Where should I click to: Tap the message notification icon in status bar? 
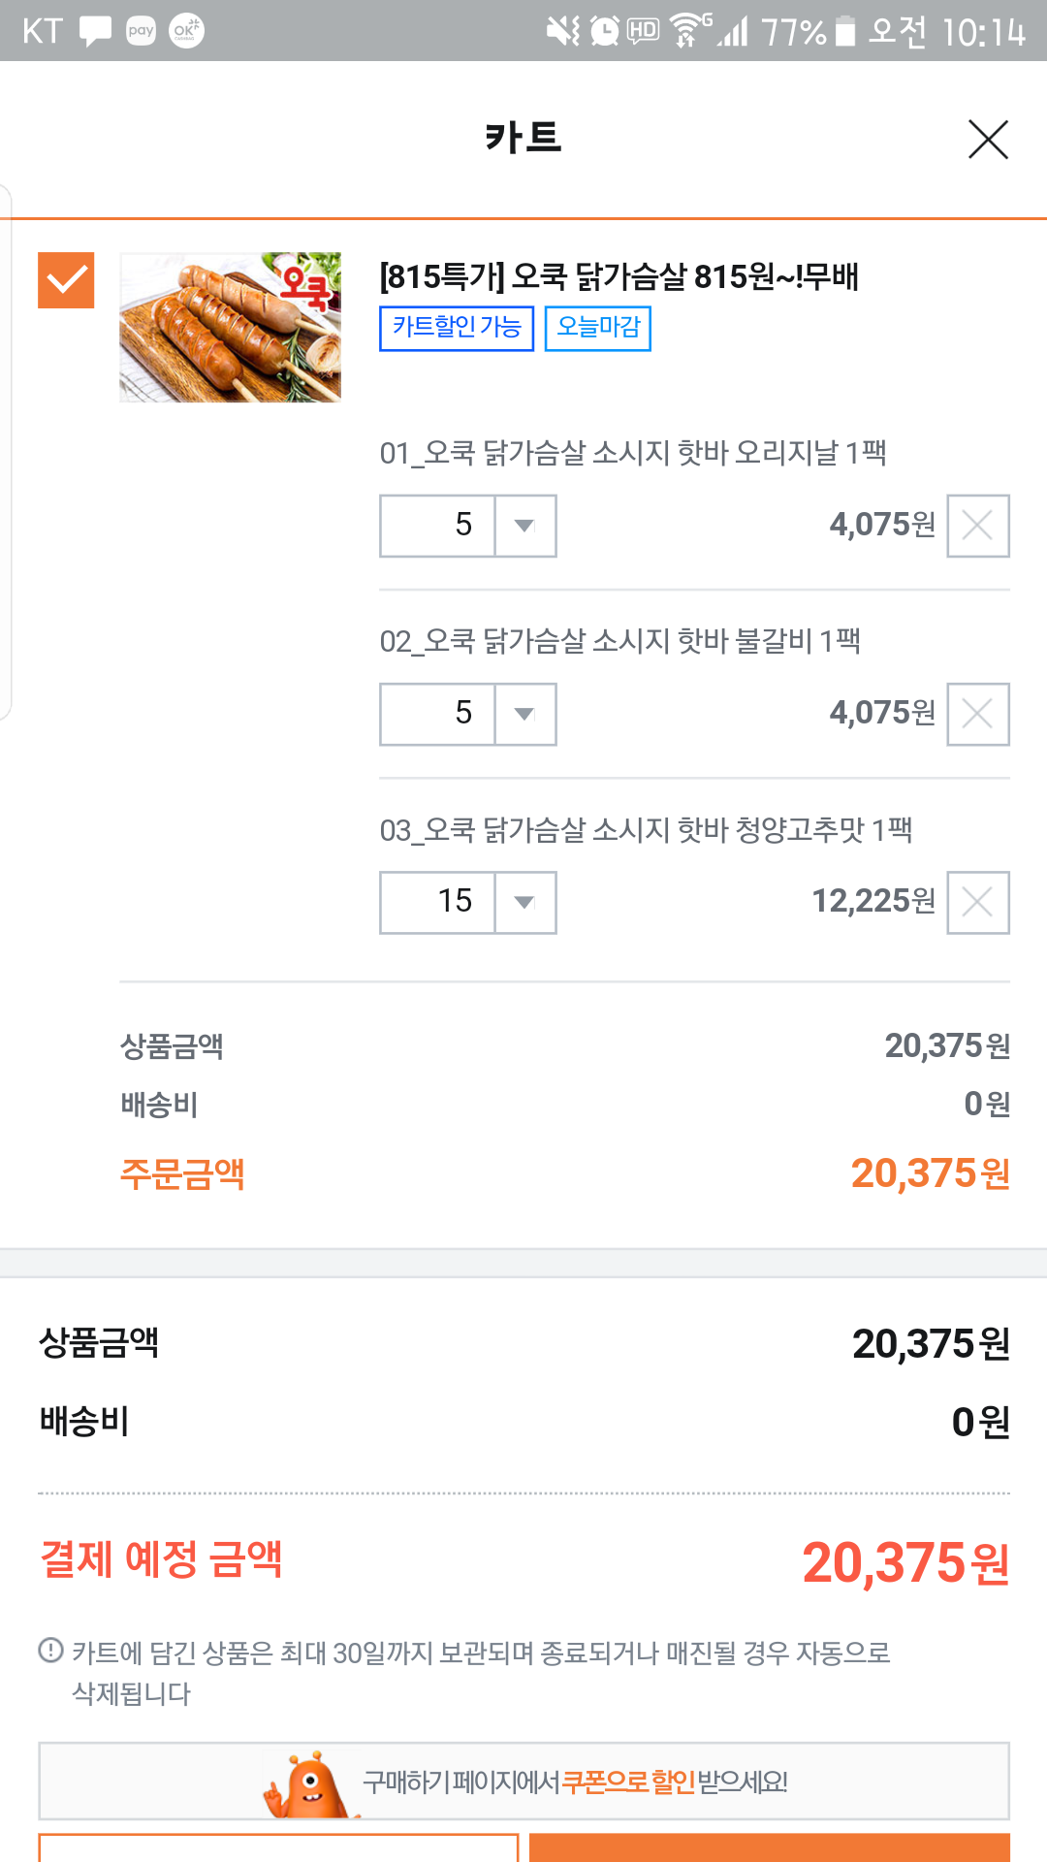click(x=95, y=31)
